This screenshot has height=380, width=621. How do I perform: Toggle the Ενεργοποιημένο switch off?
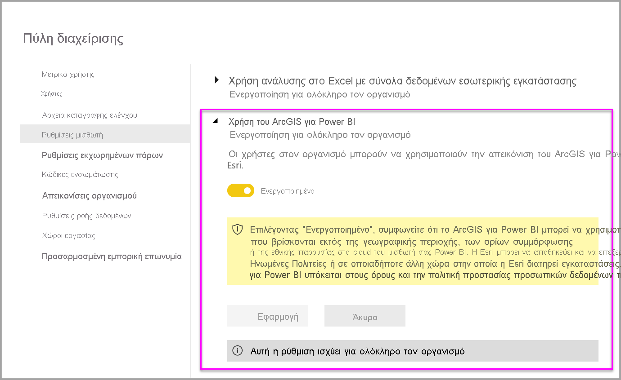point(241,191)
